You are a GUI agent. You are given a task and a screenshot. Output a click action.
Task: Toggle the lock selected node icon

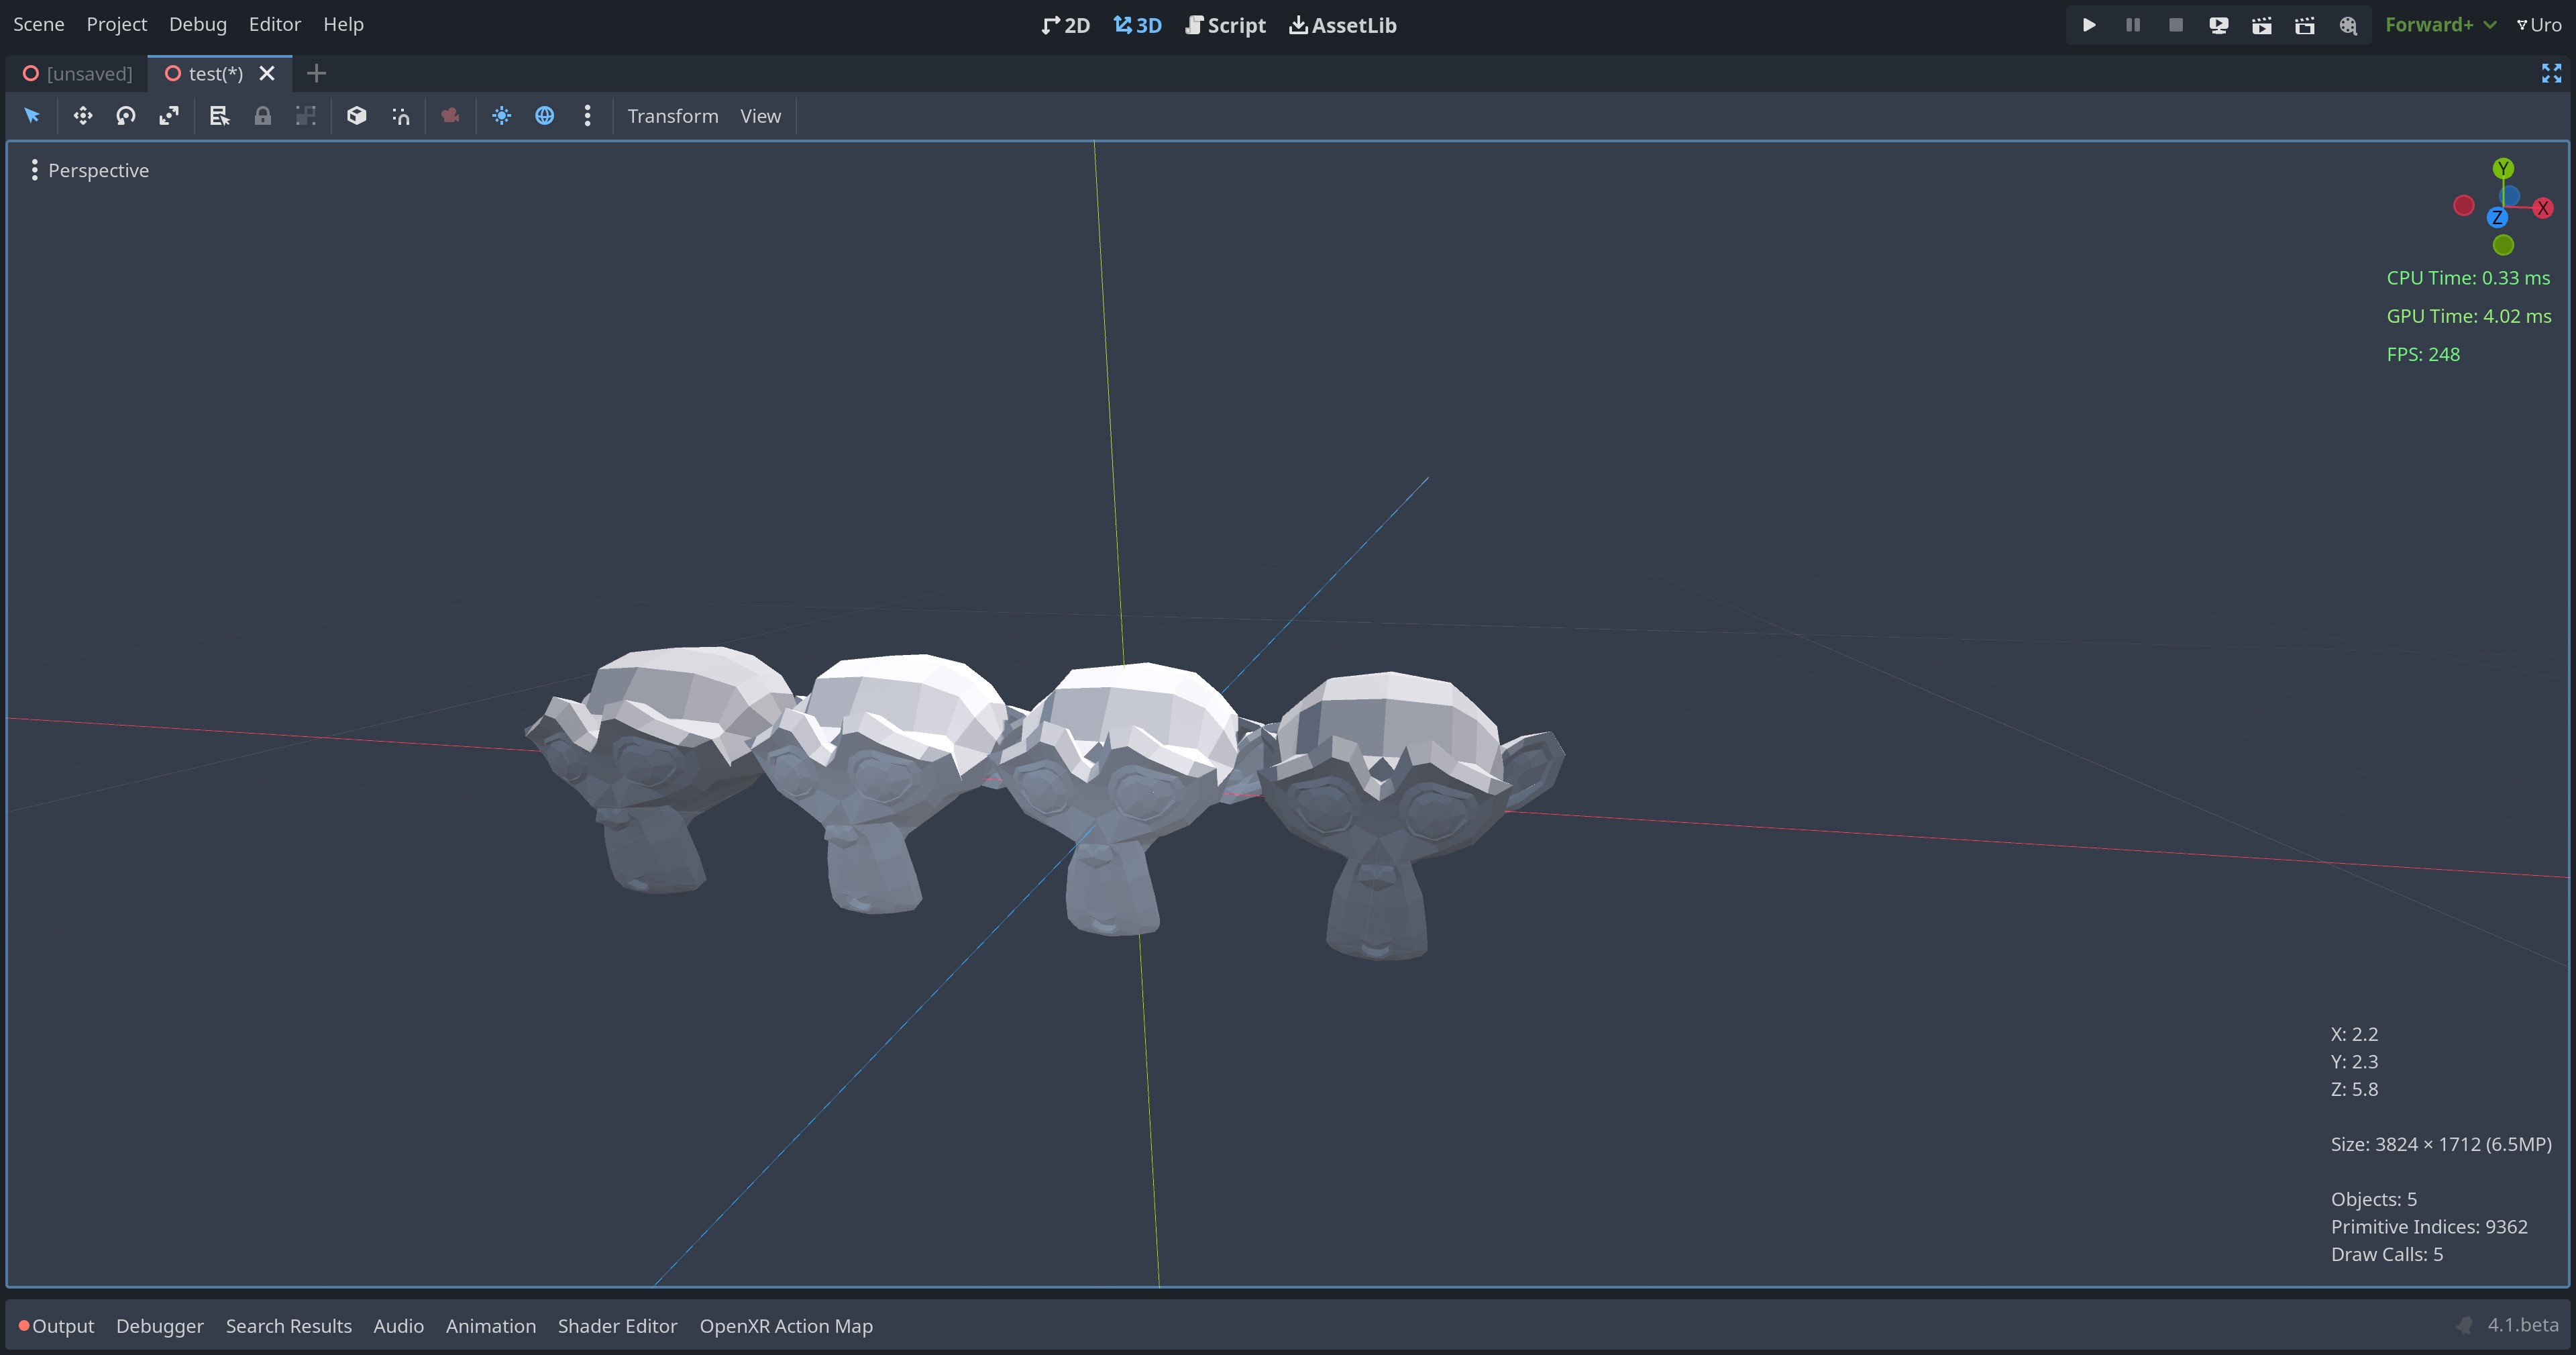pos(262,115)
